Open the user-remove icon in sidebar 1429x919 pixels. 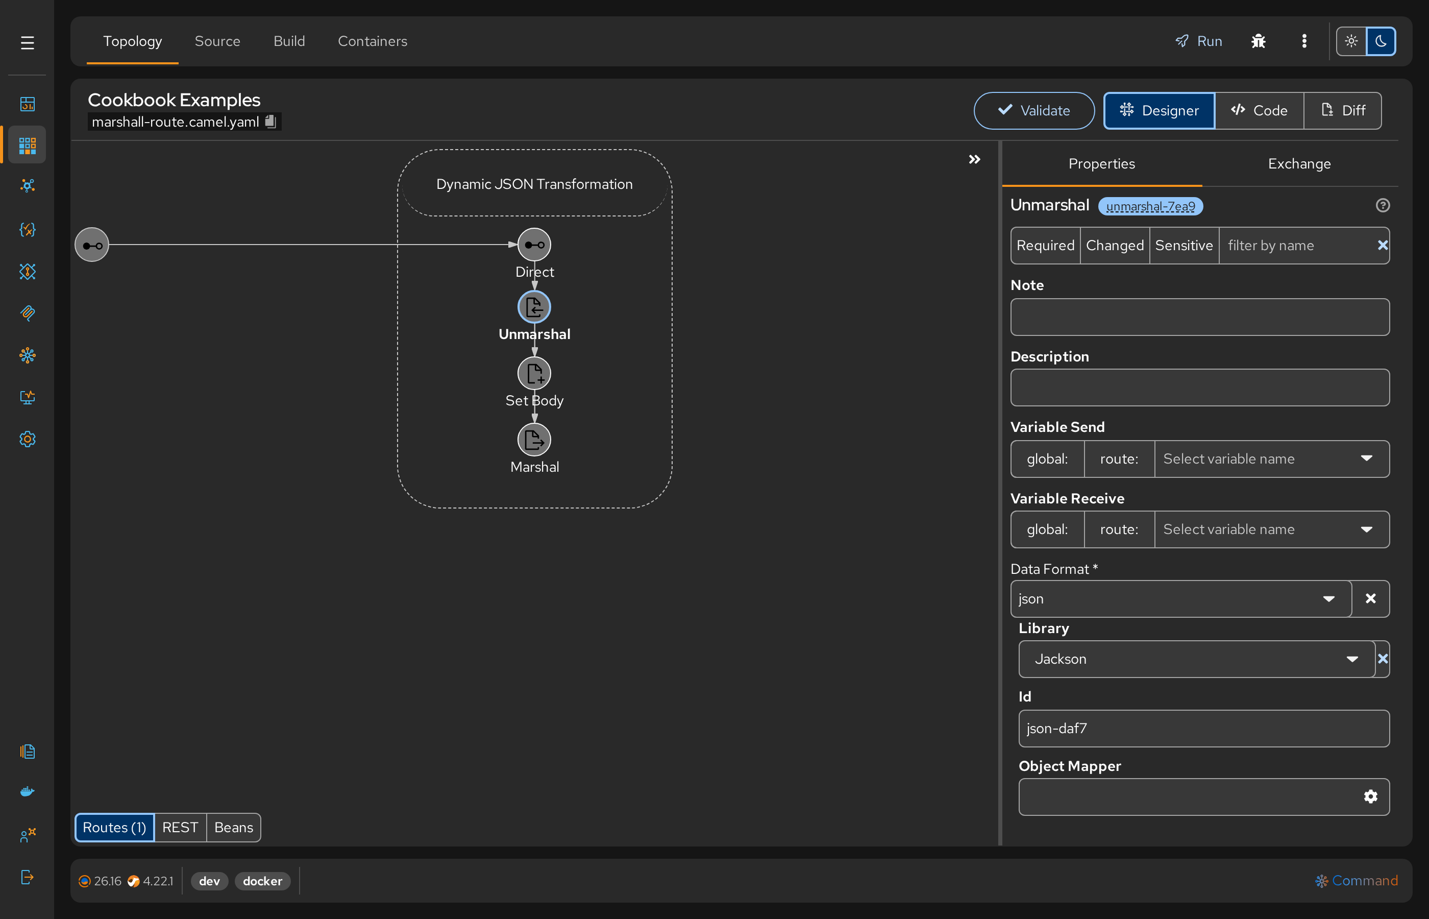(28, 835)
